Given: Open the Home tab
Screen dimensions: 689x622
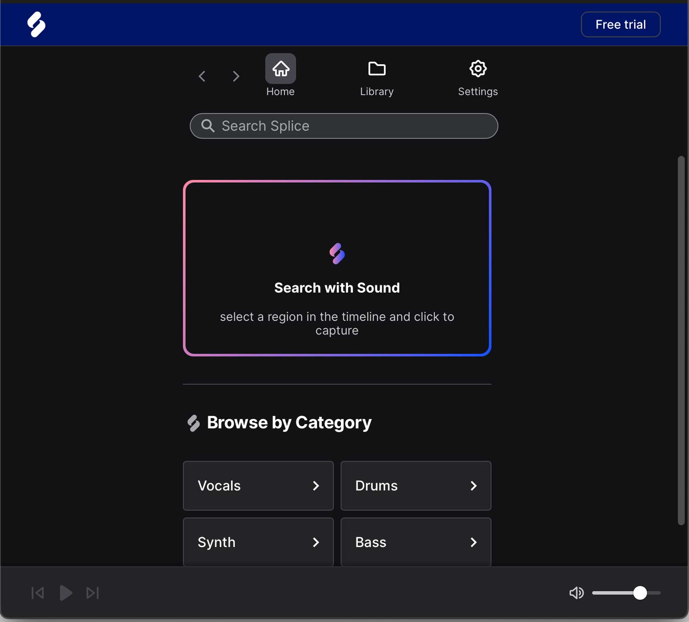Looking at the screenshot, I should pyautogui.click(x=280, y=76).
